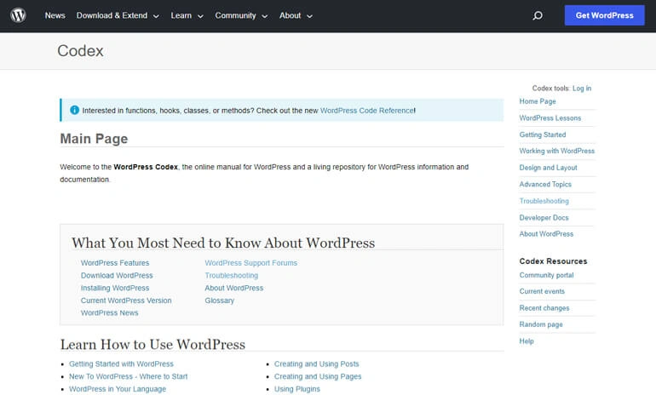Screen dimensions: 656x395
Task: Open Random page link
Action: (x=540, y=324)
